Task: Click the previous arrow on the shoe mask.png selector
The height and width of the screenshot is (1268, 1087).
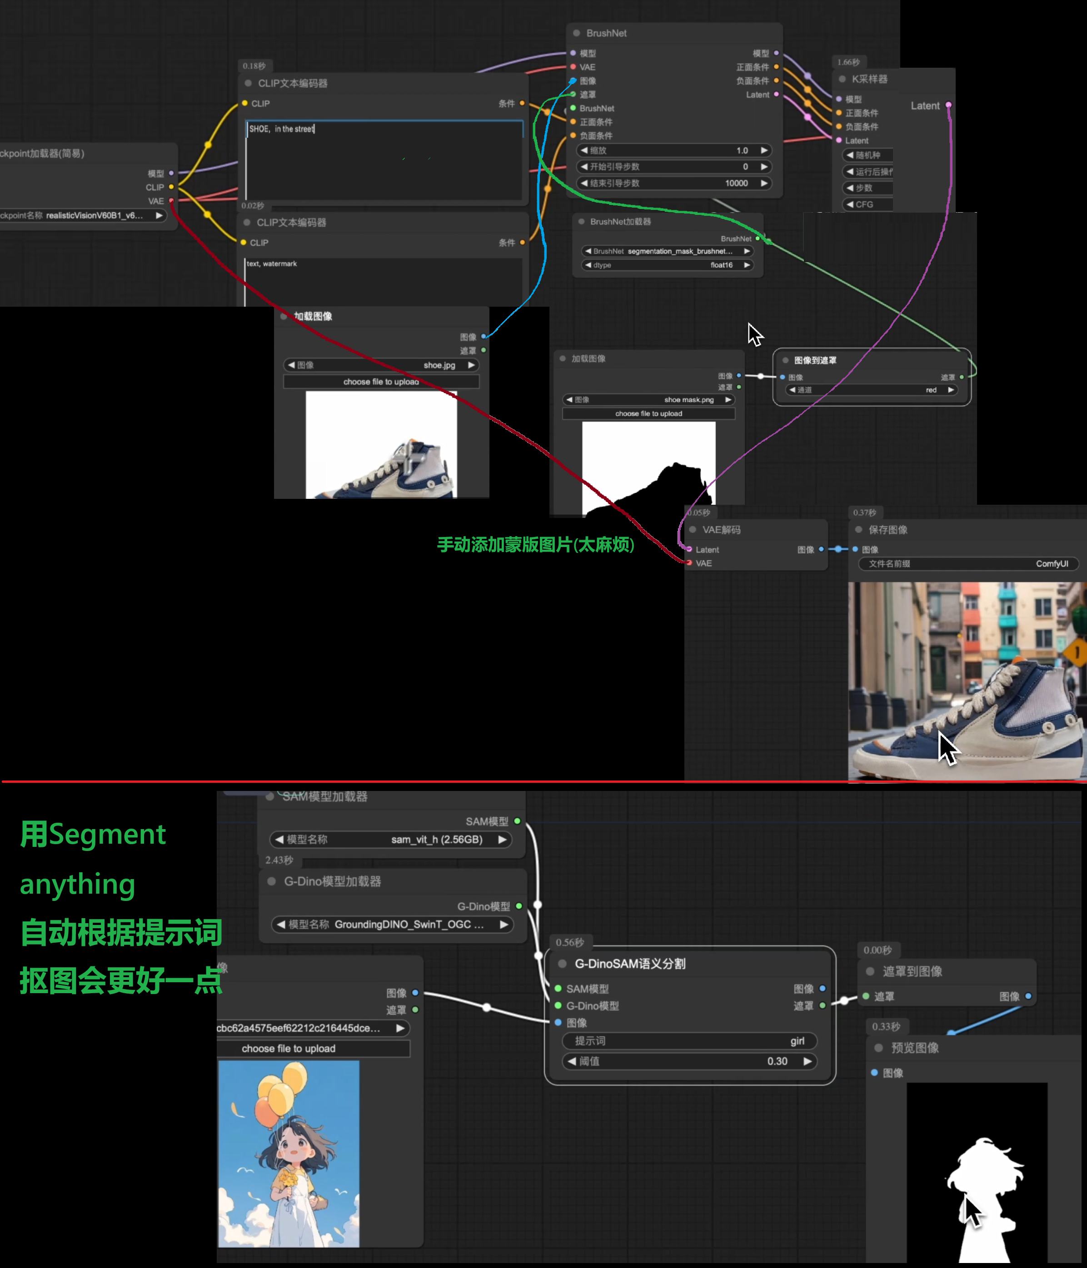Action: 569,400
